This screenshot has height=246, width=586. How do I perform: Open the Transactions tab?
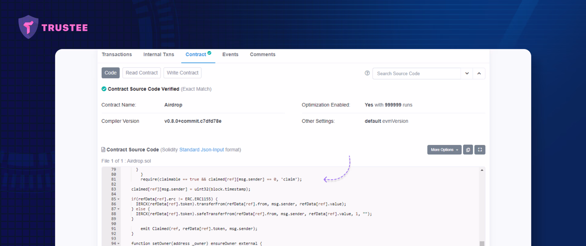pyautogui.click(x=117, y=54)
